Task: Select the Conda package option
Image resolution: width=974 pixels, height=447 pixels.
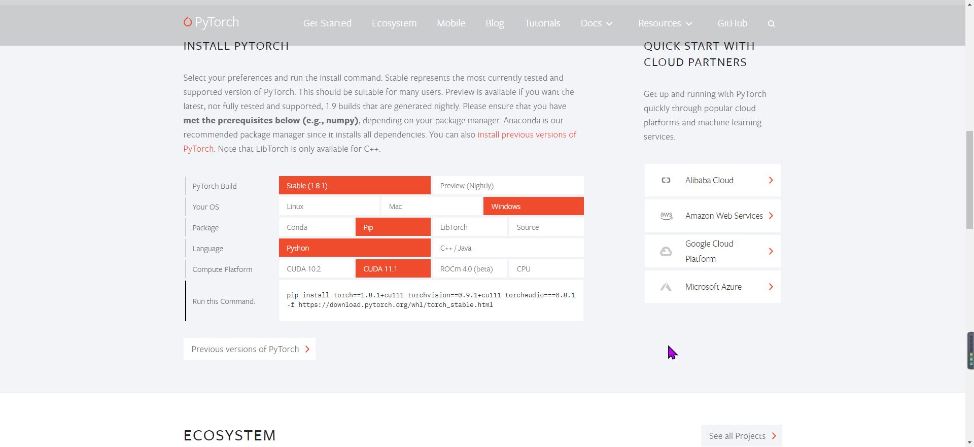Action: [317, 227]
